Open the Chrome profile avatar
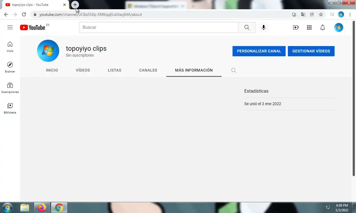Viewport: 356px width, 213px height. [341, 14]
